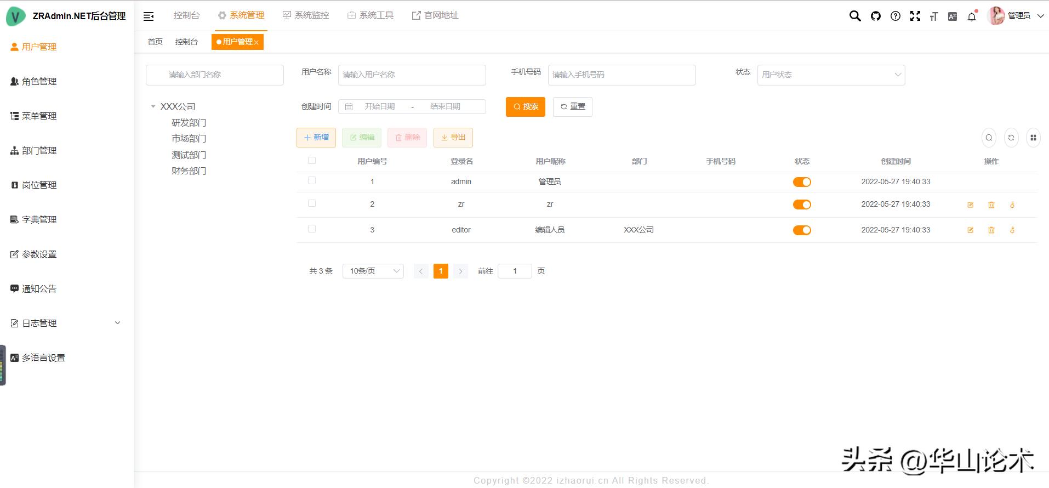Toggle the sidebar collapse hamburger icon
Viewport: 1049px width, 488px height.
pyautogui.click(x=149, y=16)
